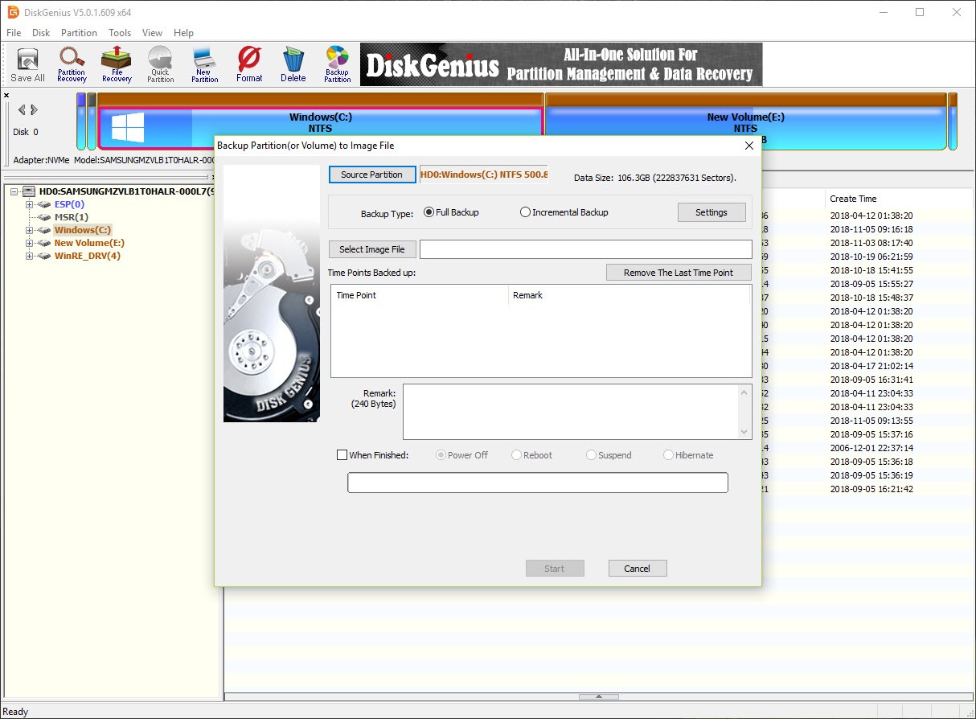Collapse the HD0 SAMSUNG disk node
The width and height of the screenshot is (976, 719).
pyautogui.click(x=15, y=191)
